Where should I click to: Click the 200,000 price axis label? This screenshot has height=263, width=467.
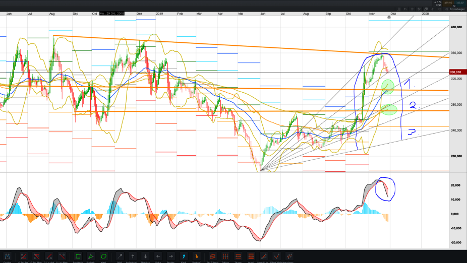pos(456,156)
